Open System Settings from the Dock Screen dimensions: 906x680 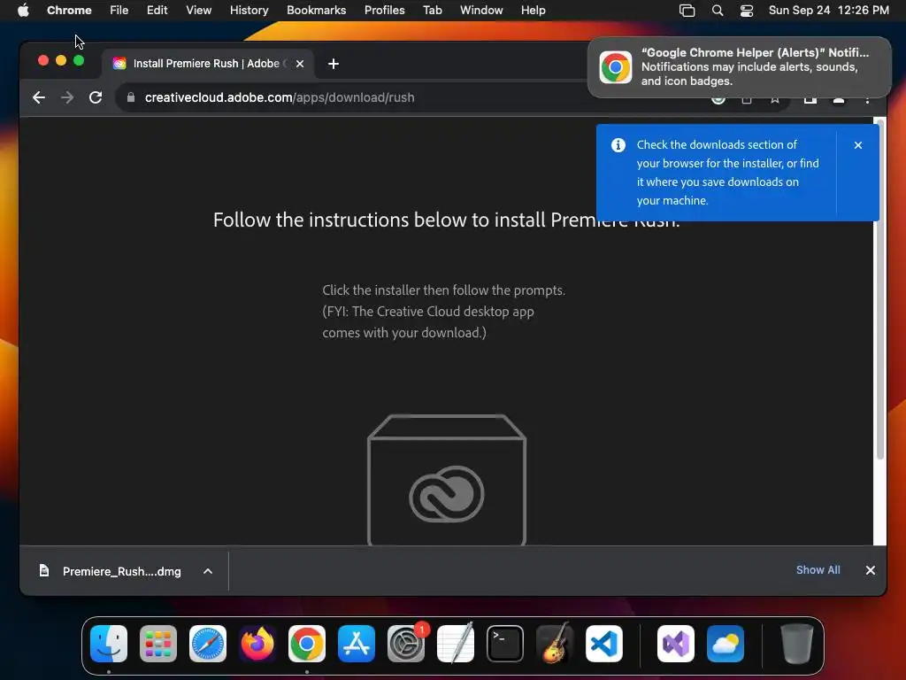[x=405, y=644]
